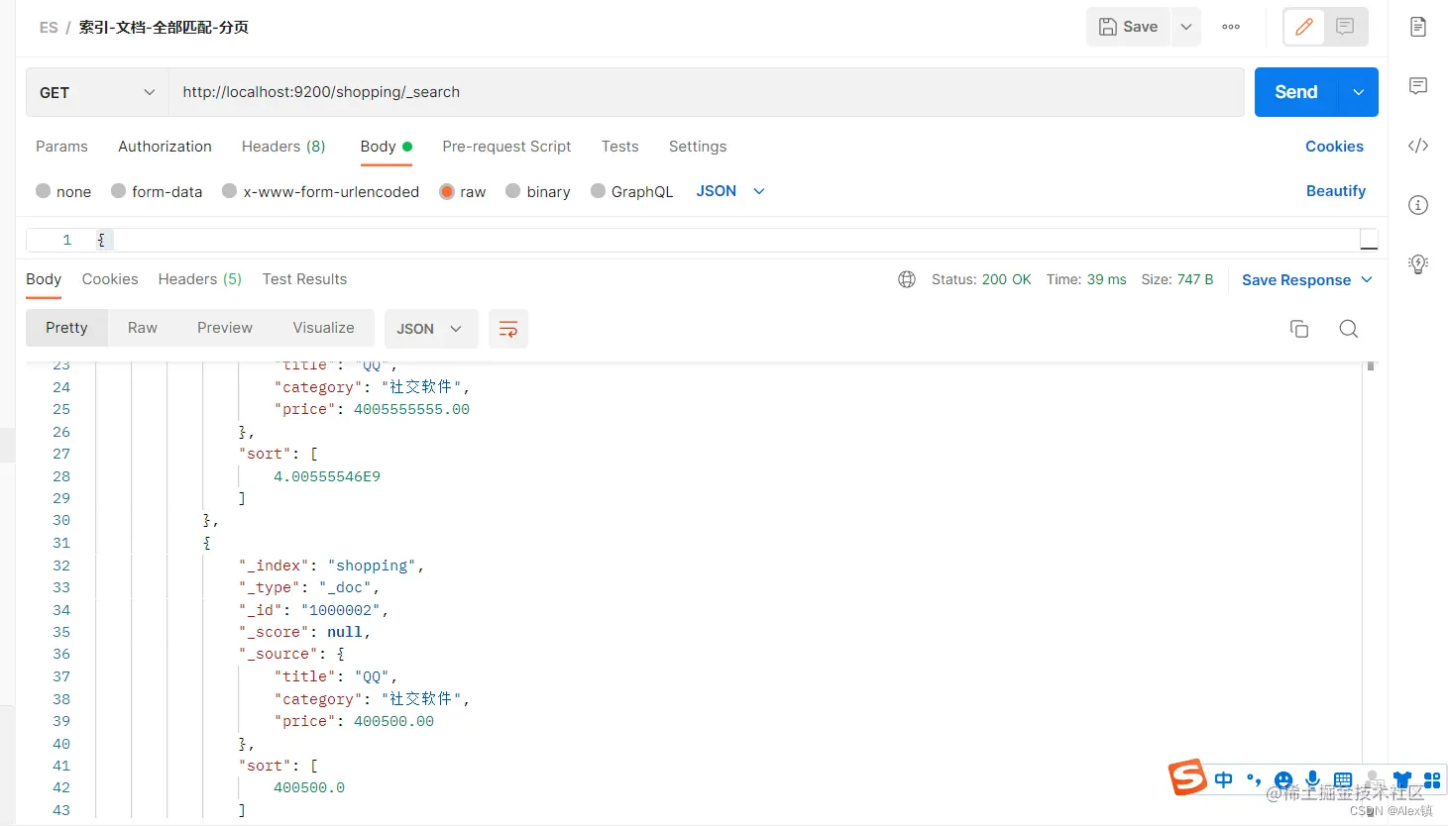Switch response view to Pretty
The width and height of the screenshot is (1448, 826).
point(66,328)
